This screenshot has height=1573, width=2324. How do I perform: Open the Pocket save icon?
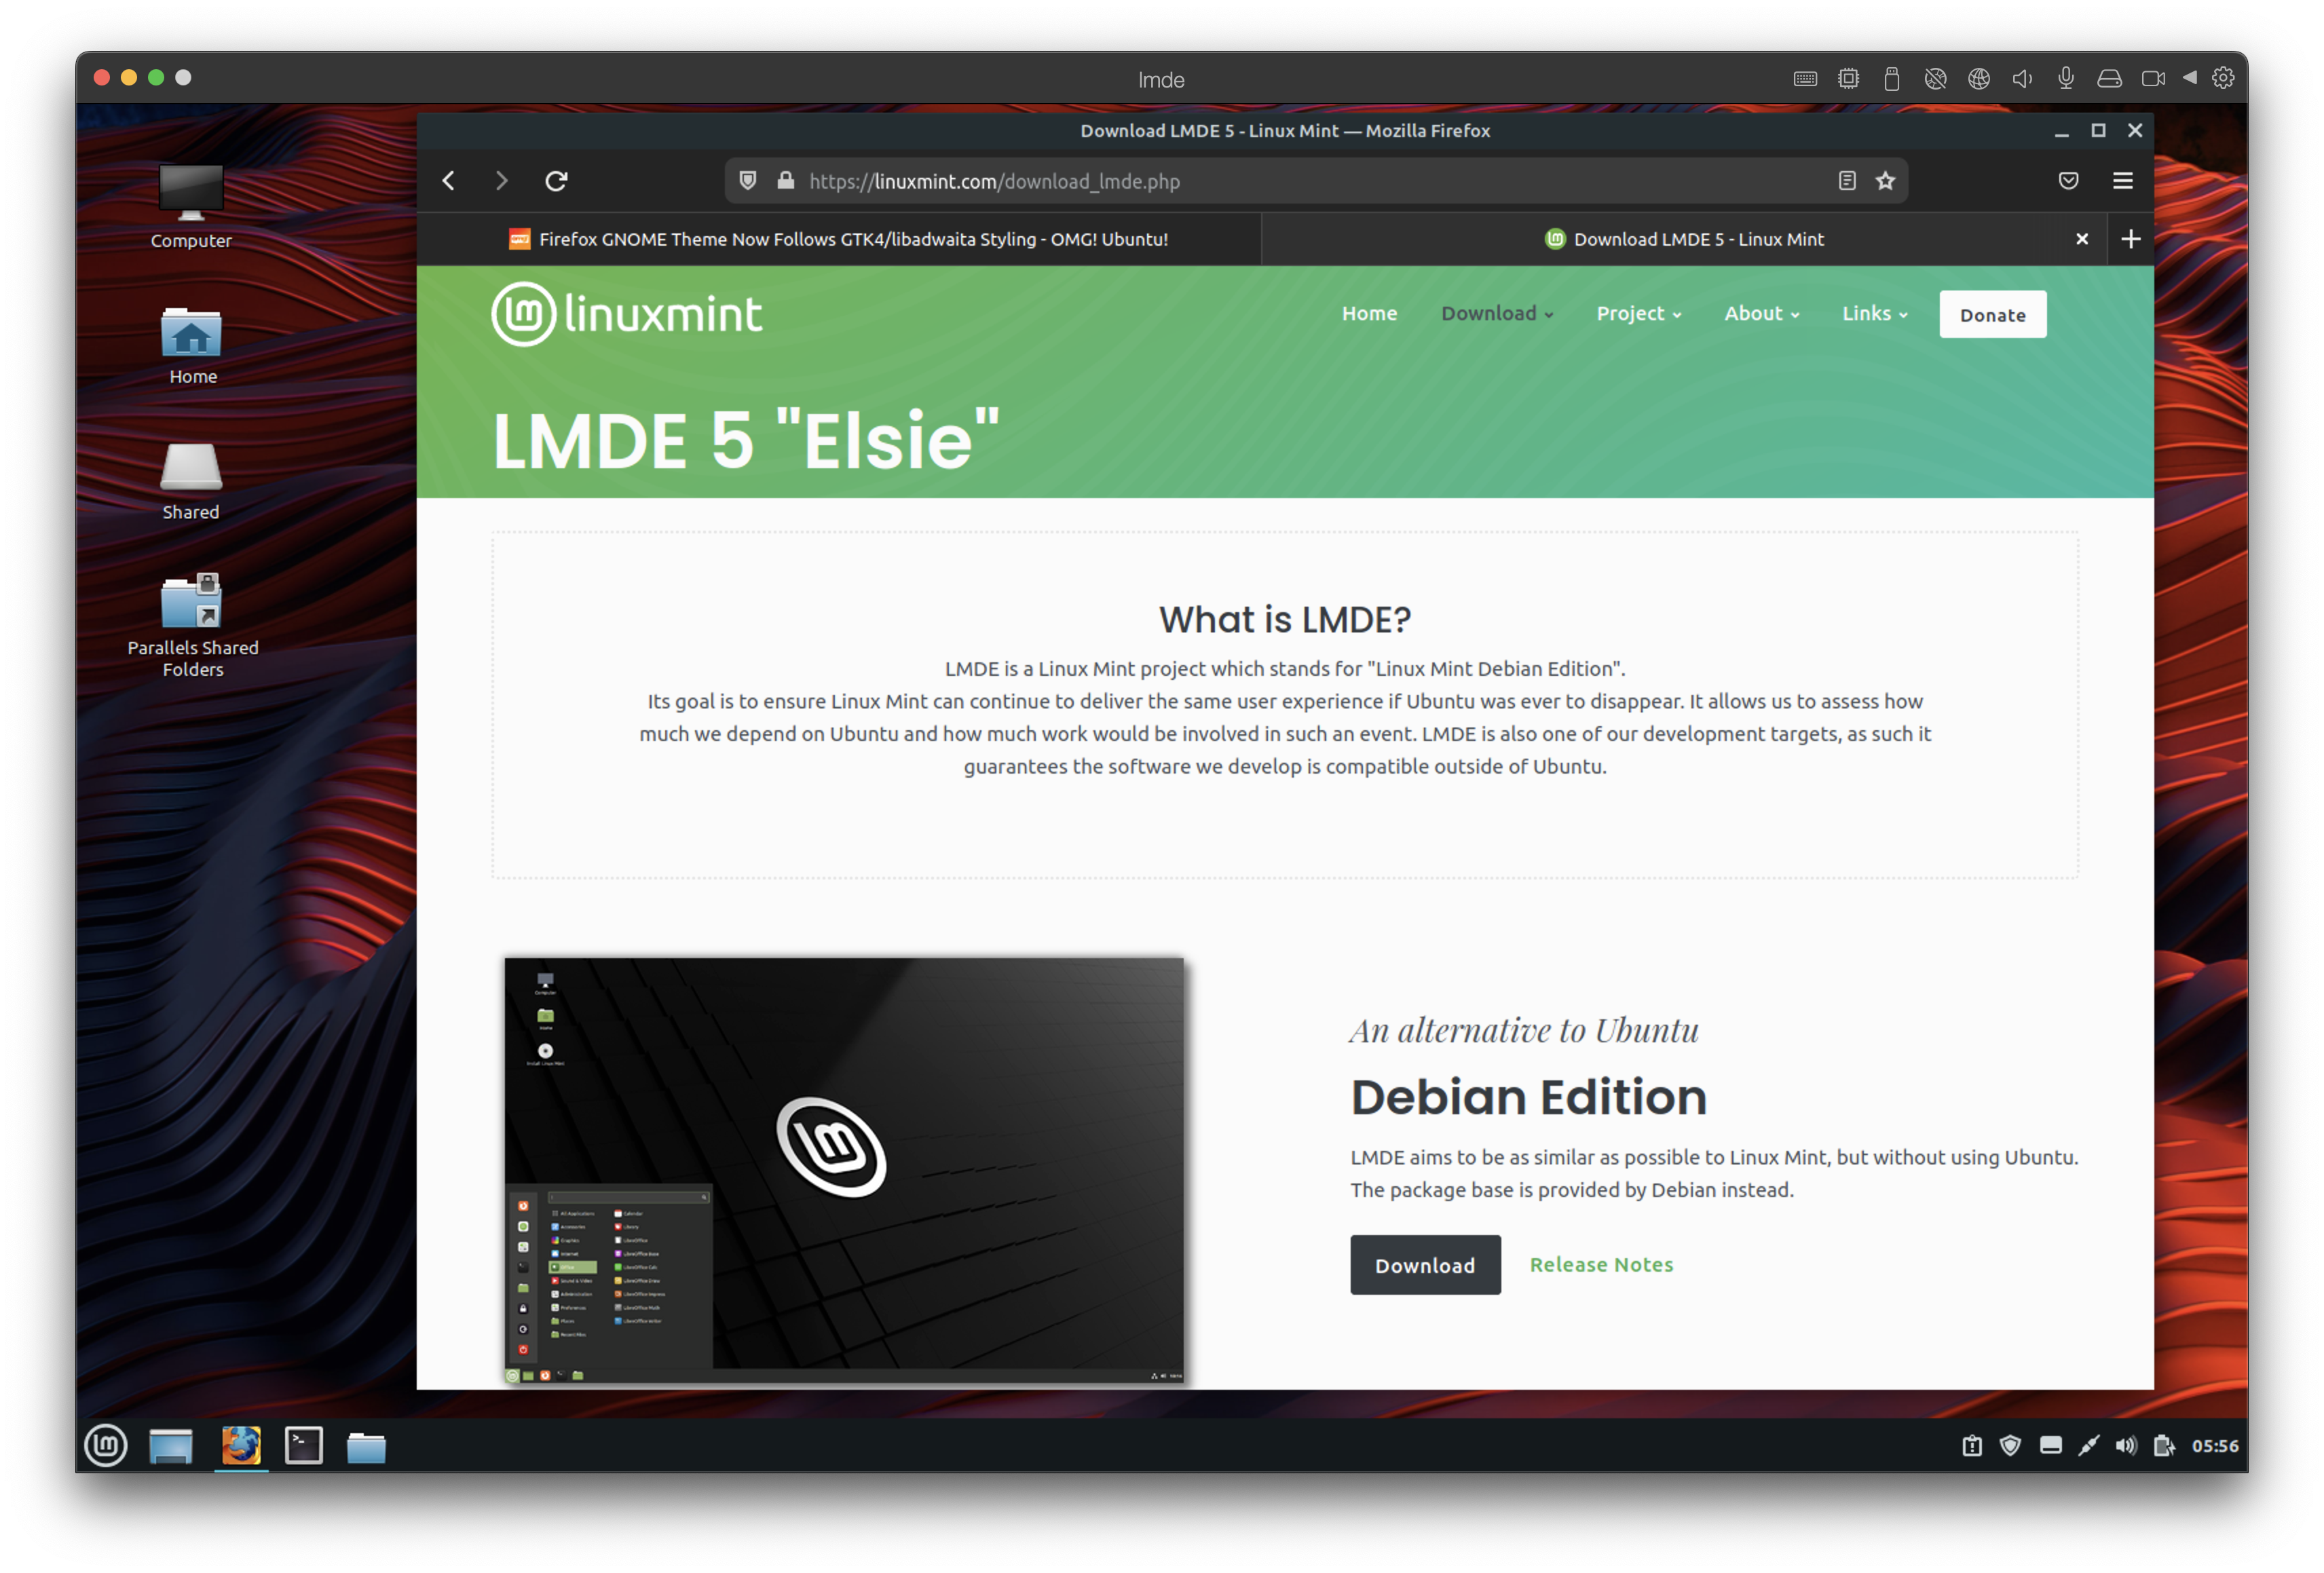tap(2068, 181)
